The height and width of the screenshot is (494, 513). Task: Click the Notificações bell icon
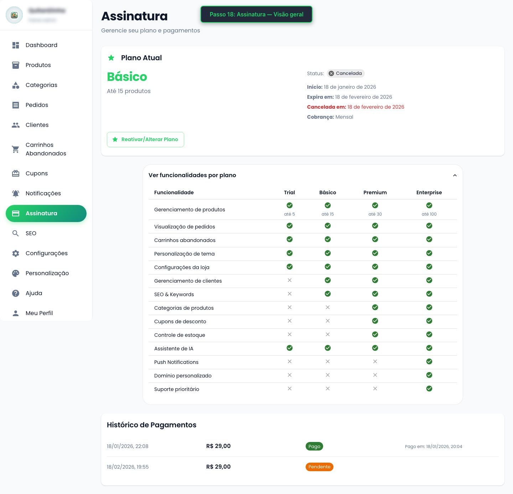pos(16,194)
